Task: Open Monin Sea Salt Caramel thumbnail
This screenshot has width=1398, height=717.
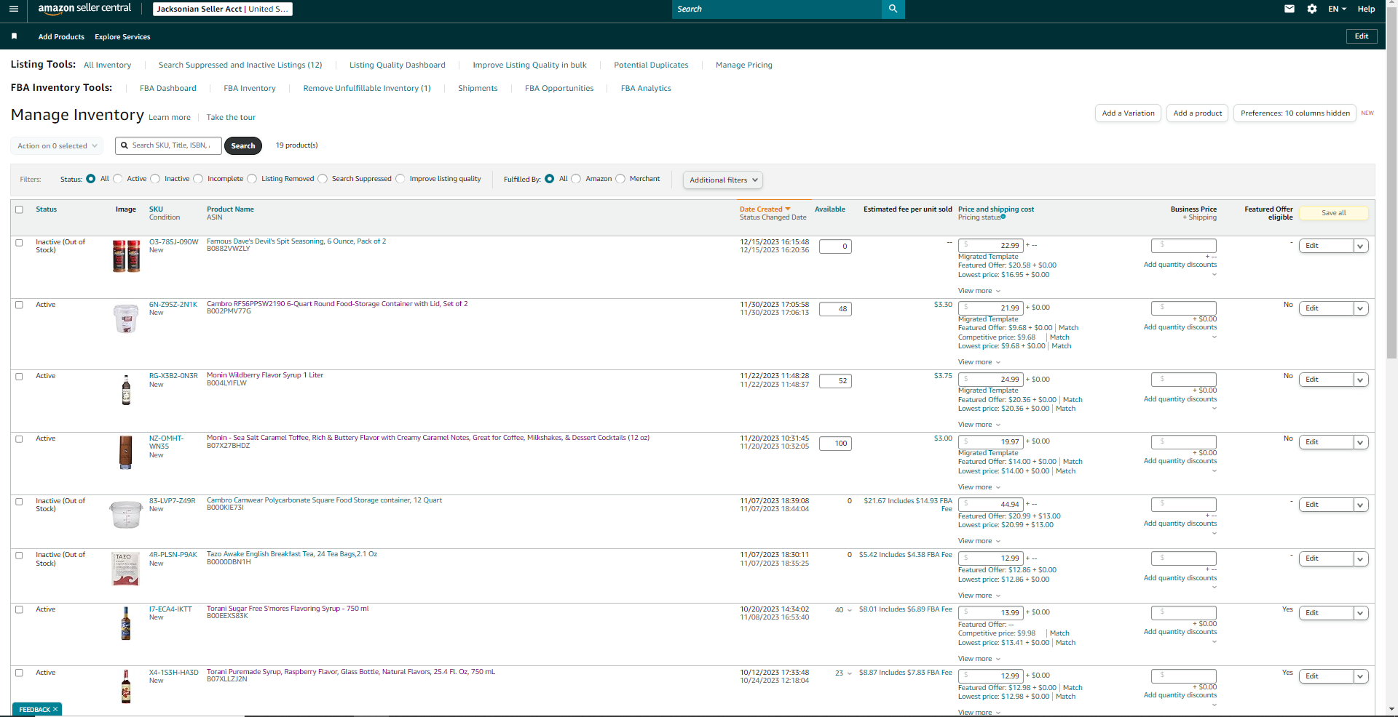Action: (126, 452)
